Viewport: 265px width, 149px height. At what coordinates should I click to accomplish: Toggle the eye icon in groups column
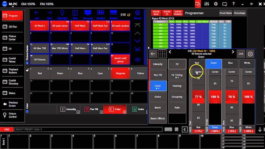(x=137, y=60)
